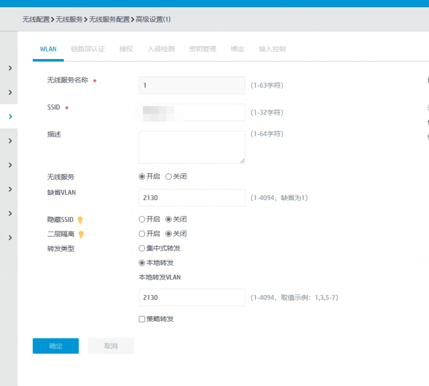
Task: Expand the fifth sidebar chevron
Action: pyautogui.click(x=10, y=165)
